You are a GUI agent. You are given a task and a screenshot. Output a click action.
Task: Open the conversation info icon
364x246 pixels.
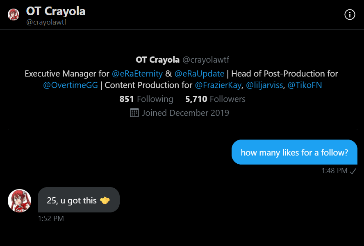(x=350, y=15)
